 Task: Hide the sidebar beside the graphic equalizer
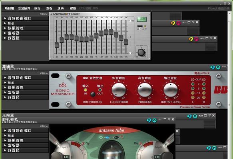(44, 14)
